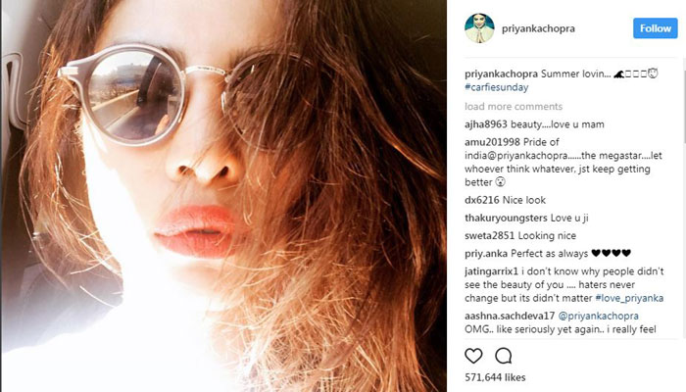Click the comment speech bubble icon
Image resolution: width=686 pixels, height=392 pixels.
point(503,356)
